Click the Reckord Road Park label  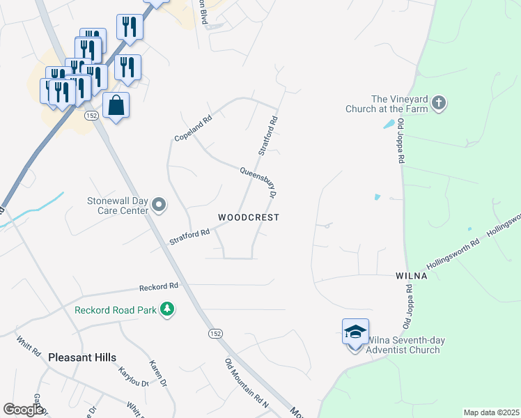(x=116, y=310)
